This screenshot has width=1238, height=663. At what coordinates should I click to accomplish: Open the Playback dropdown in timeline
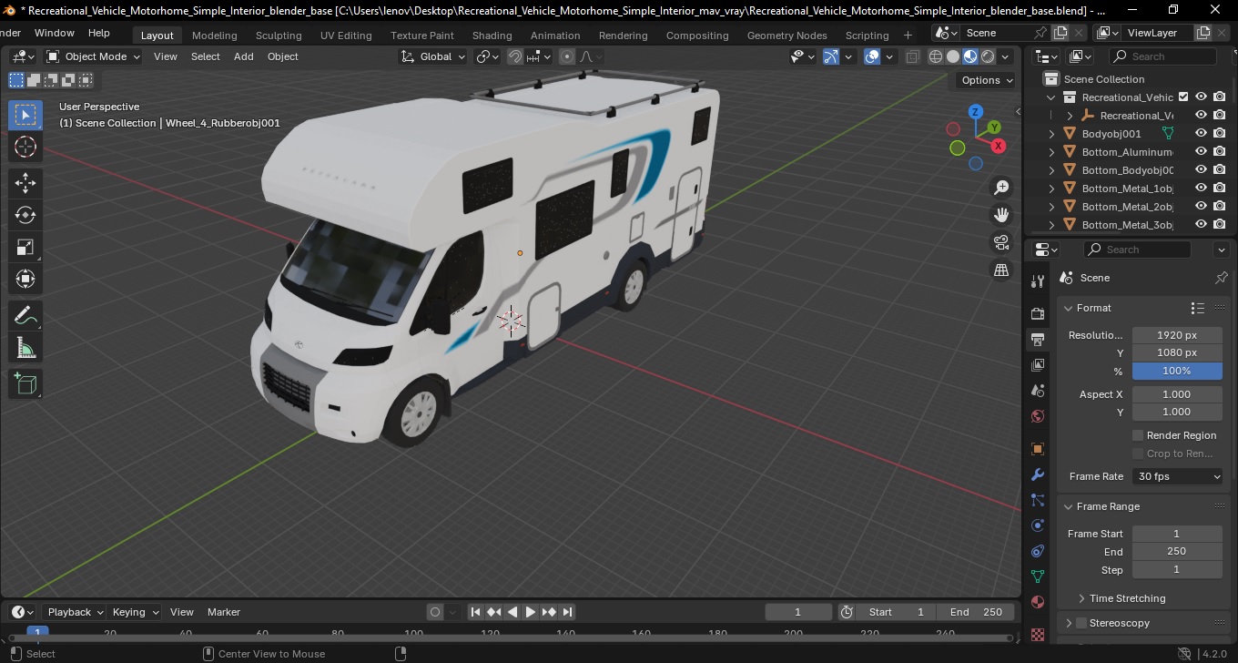tap(75, 612)
